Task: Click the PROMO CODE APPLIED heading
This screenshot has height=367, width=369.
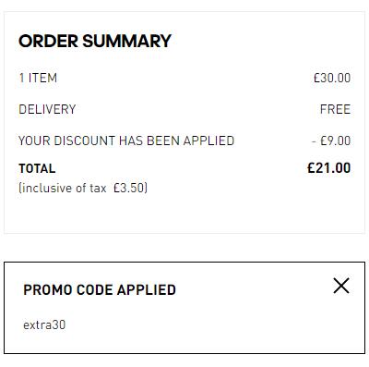Action: 100,289
